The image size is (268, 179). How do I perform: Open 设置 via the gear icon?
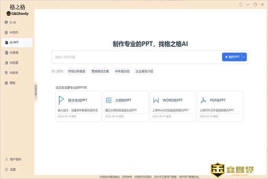7,169
